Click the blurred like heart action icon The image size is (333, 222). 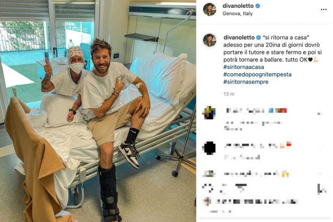point(207,188)
